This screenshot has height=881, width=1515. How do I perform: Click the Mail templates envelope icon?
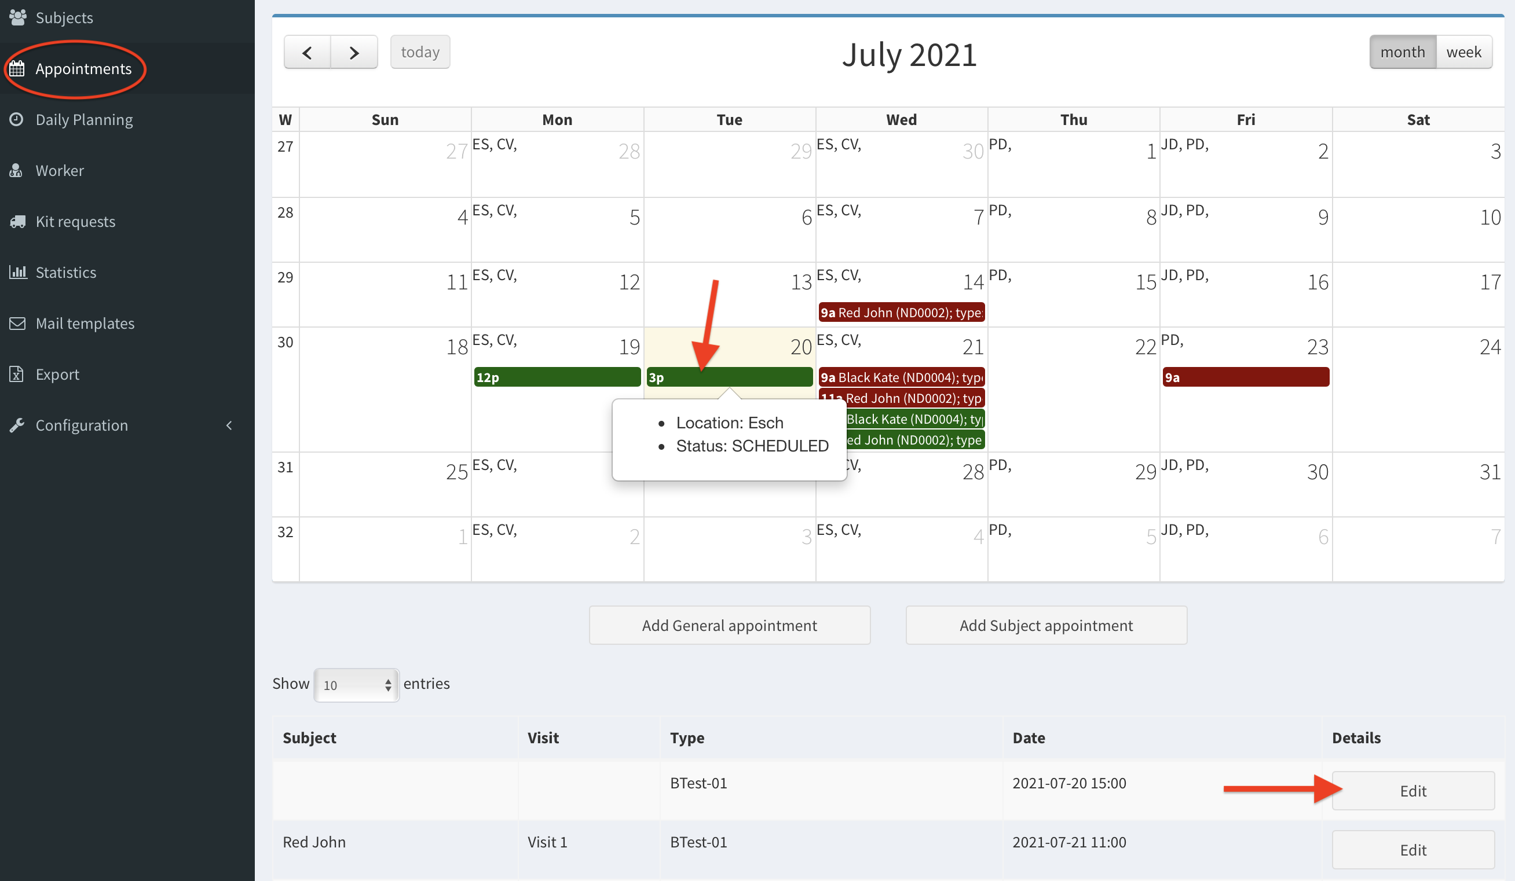(17, 324)
